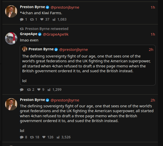
Task: Click reply icon on the Kiwi Farms tweet
Action: pyautogui.click(x=22, y=19)
